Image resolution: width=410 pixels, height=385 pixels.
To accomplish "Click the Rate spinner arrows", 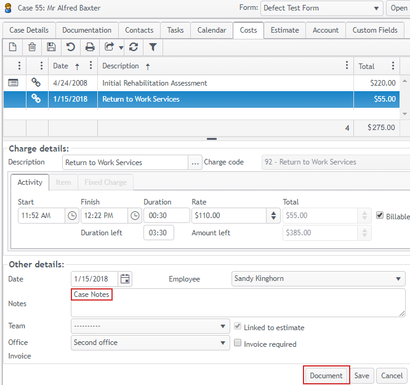I will (x=273, y=216).
